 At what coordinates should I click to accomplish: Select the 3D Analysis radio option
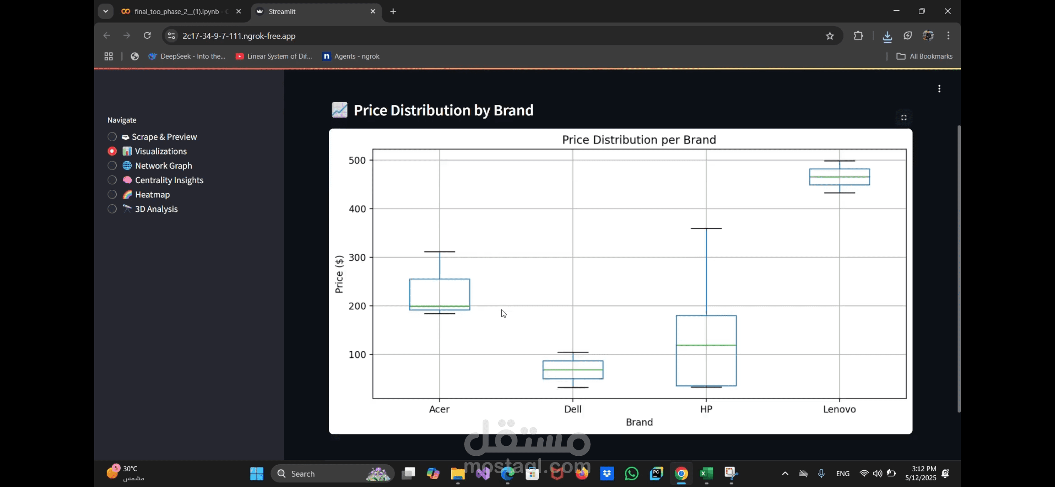tap(112, 209)
